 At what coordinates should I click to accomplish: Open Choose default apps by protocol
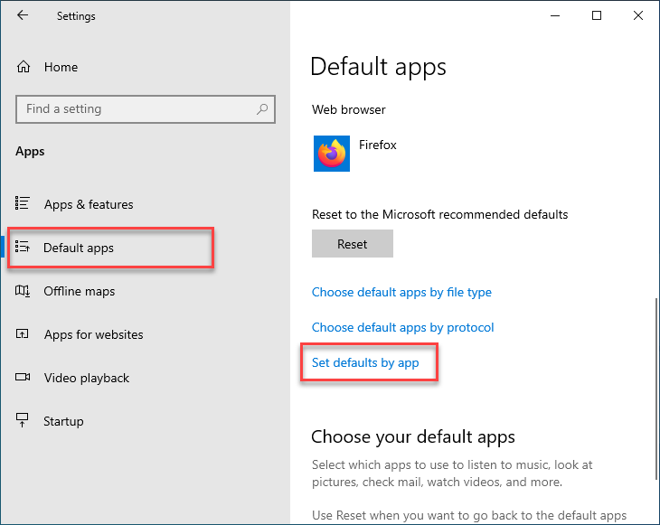pyautogui.click(x=403, y=327)
